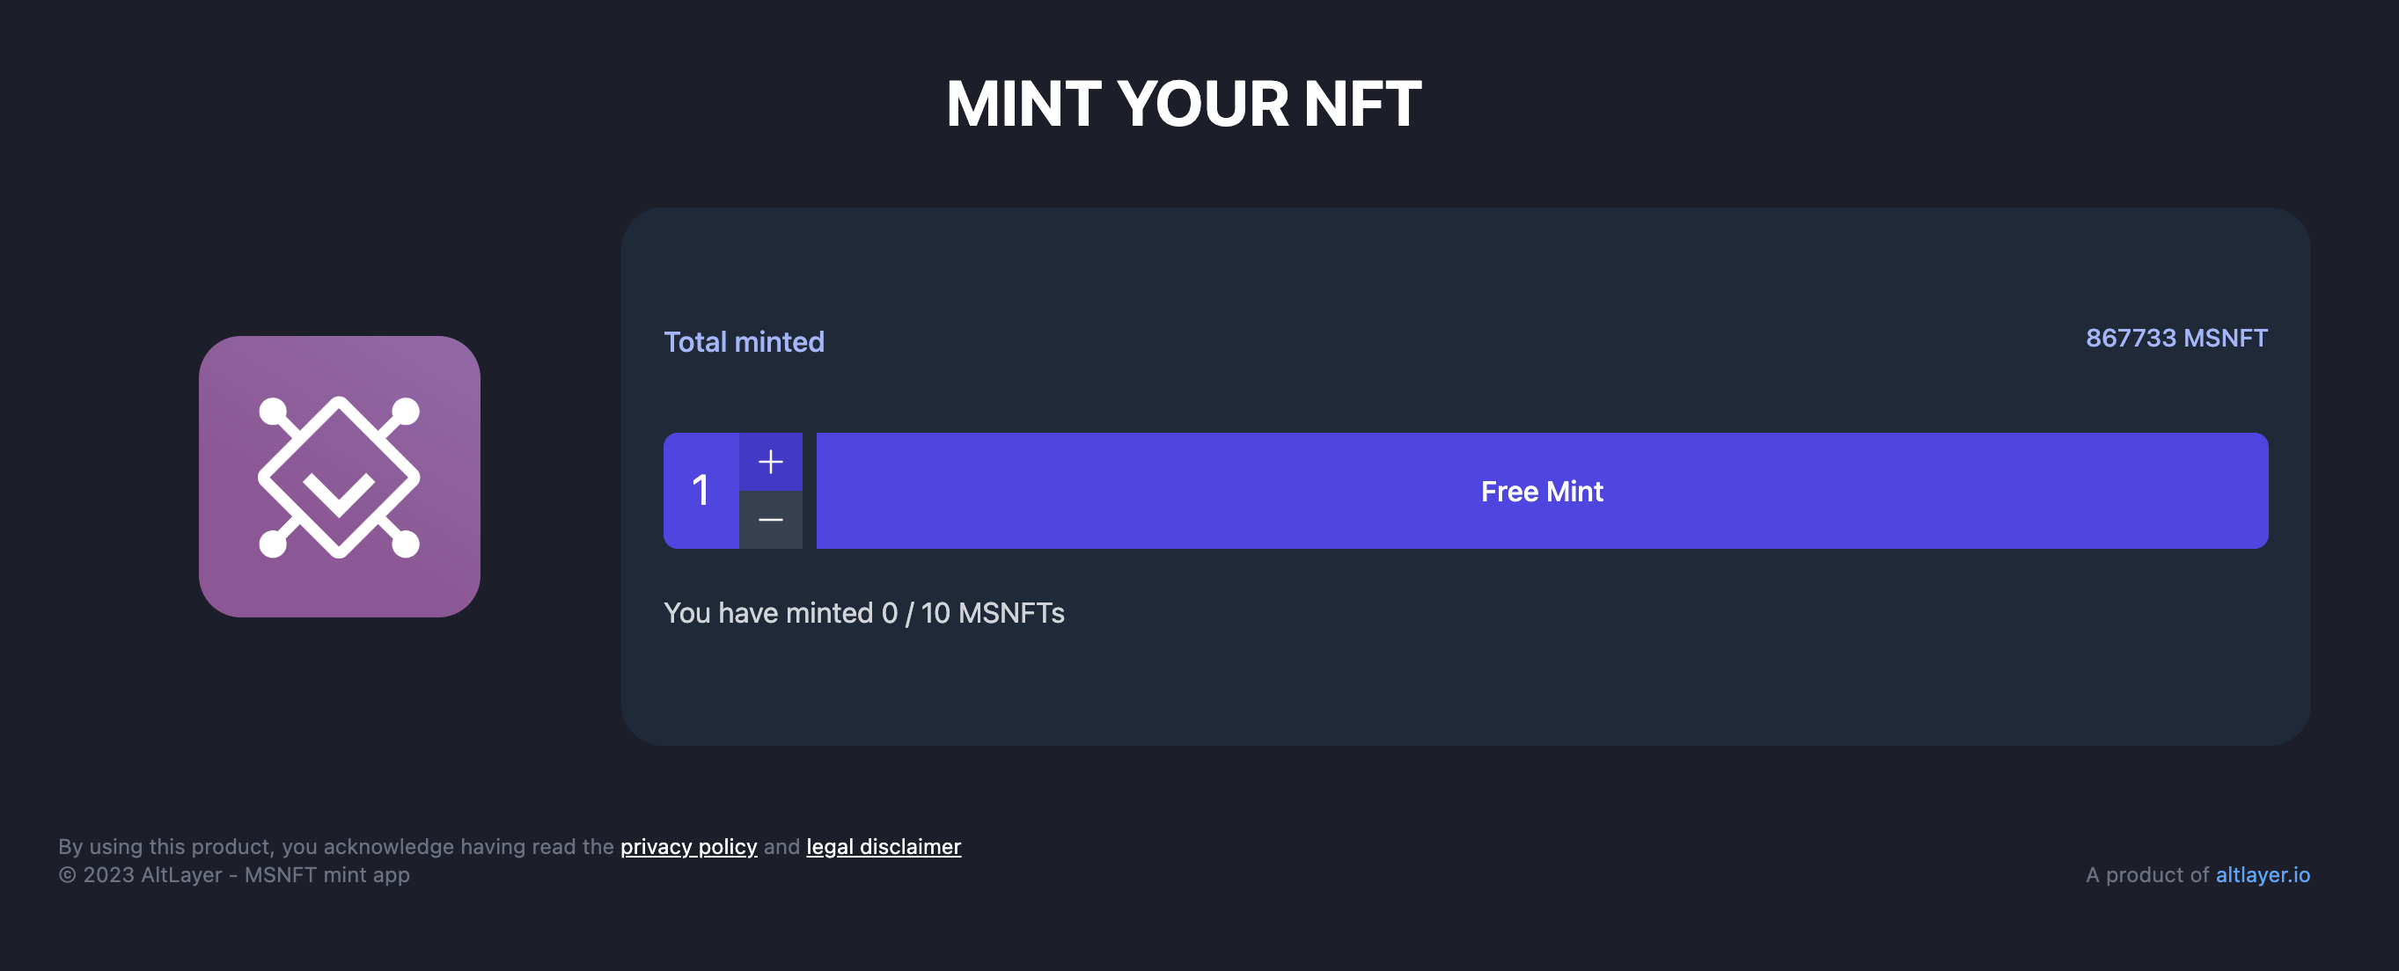Viewport: 2399px width, 971px height.
Task: Click the 'A product of' footer text
Action: pyautogui.click(x=2146, y=875)
